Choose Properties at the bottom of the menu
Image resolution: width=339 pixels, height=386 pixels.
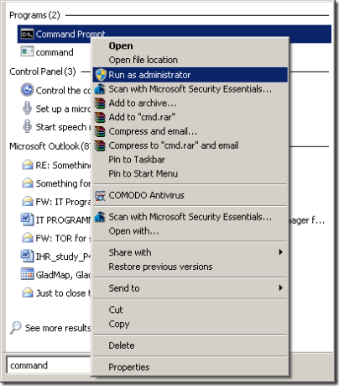(x=129, y=367)
